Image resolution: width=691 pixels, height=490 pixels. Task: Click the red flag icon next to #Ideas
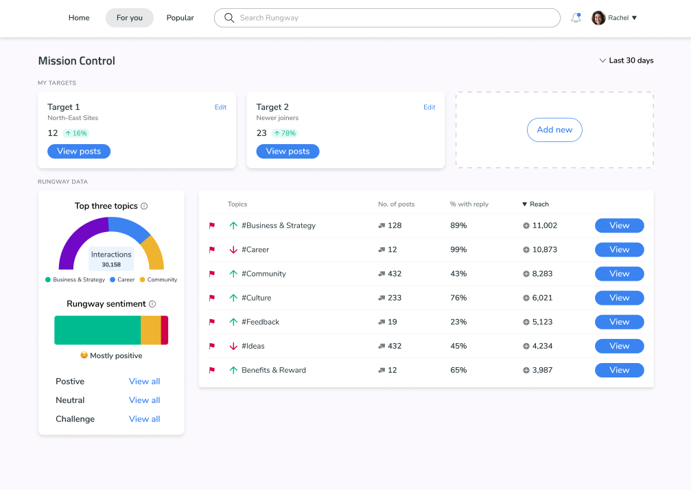[x=212, y=346]
